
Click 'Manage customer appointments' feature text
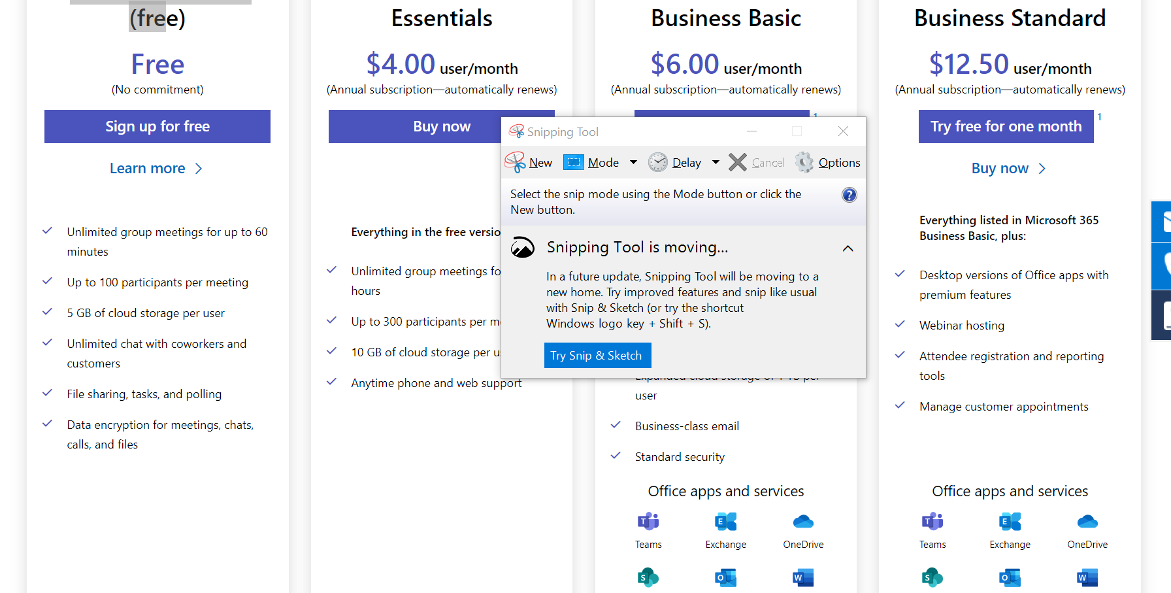coord(1004,407)
